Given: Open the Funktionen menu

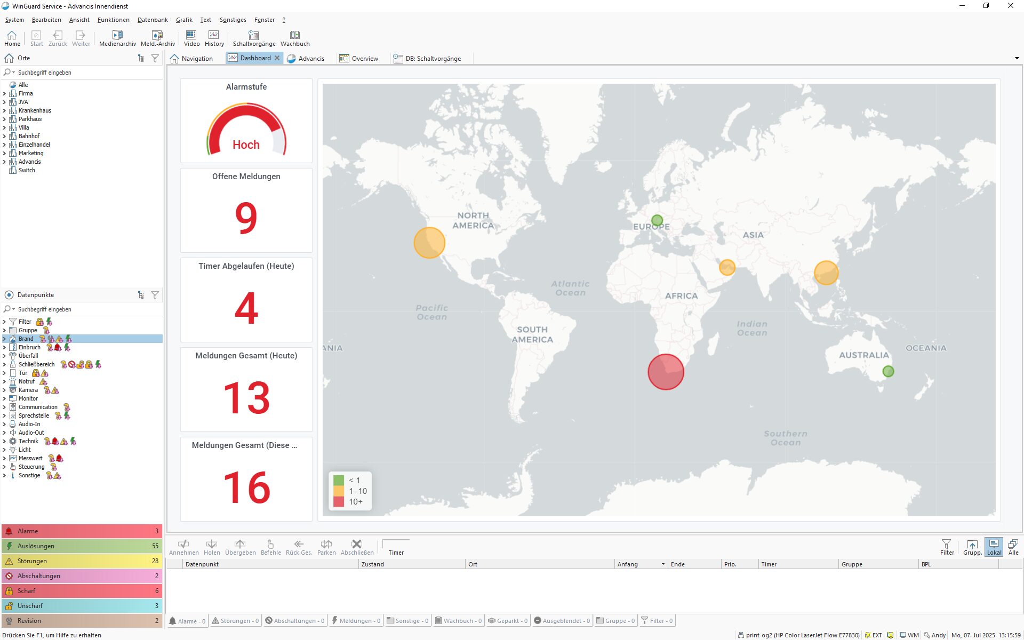Looking at the screenshot, I should point(113,20).
